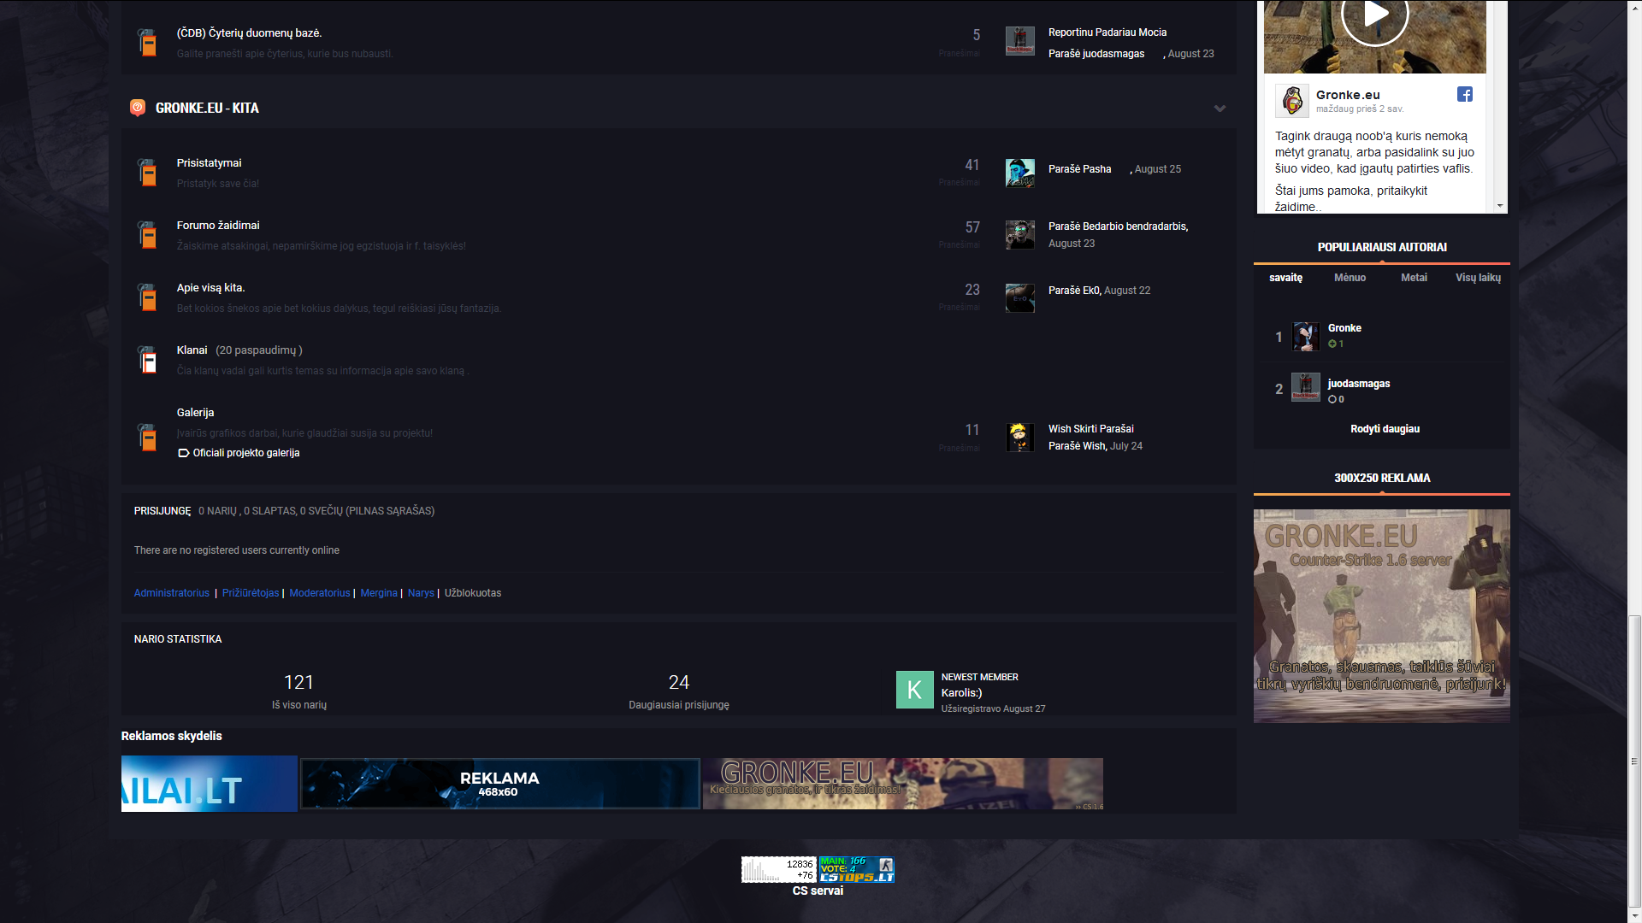The width and height of the screenshot is (1642, 923).
Task: Click the visitor counter statistics badge
Action: coord(778,869)
